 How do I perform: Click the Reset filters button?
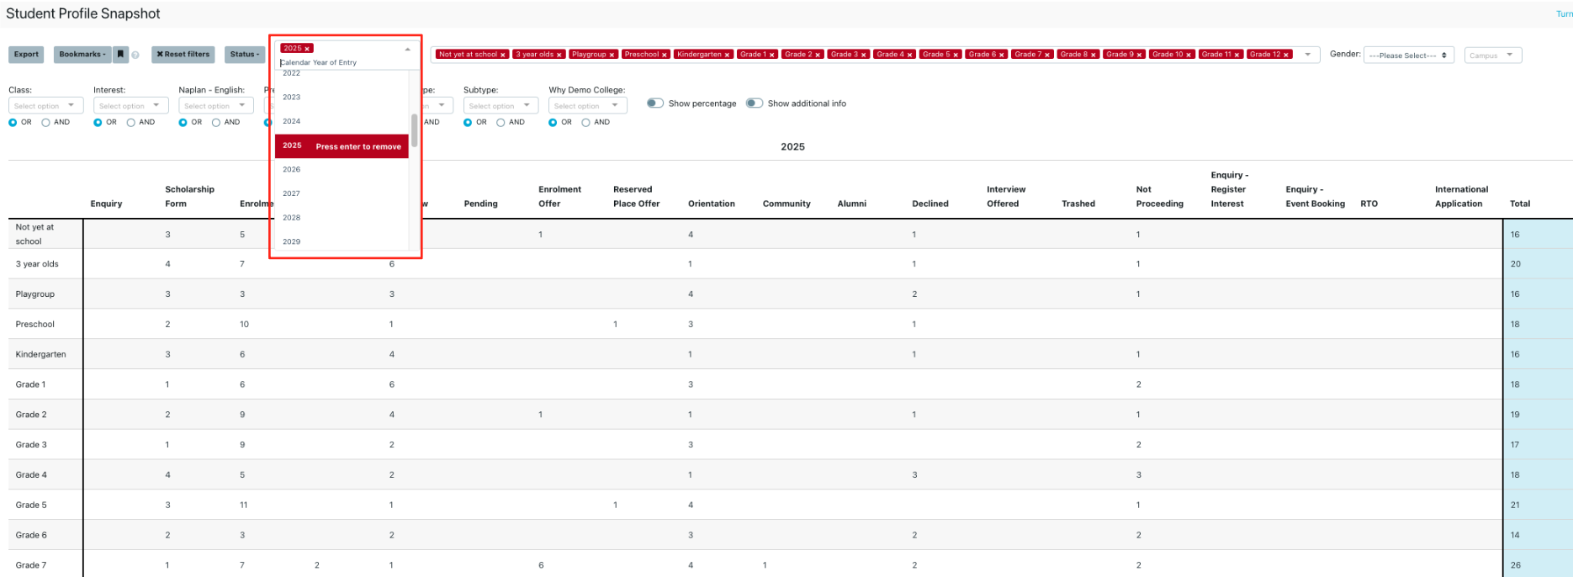[183, 55]
